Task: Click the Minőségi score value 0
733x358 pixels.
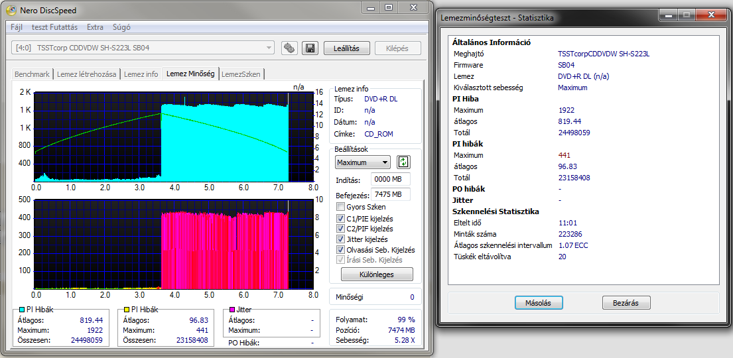Action: [413, 297]
